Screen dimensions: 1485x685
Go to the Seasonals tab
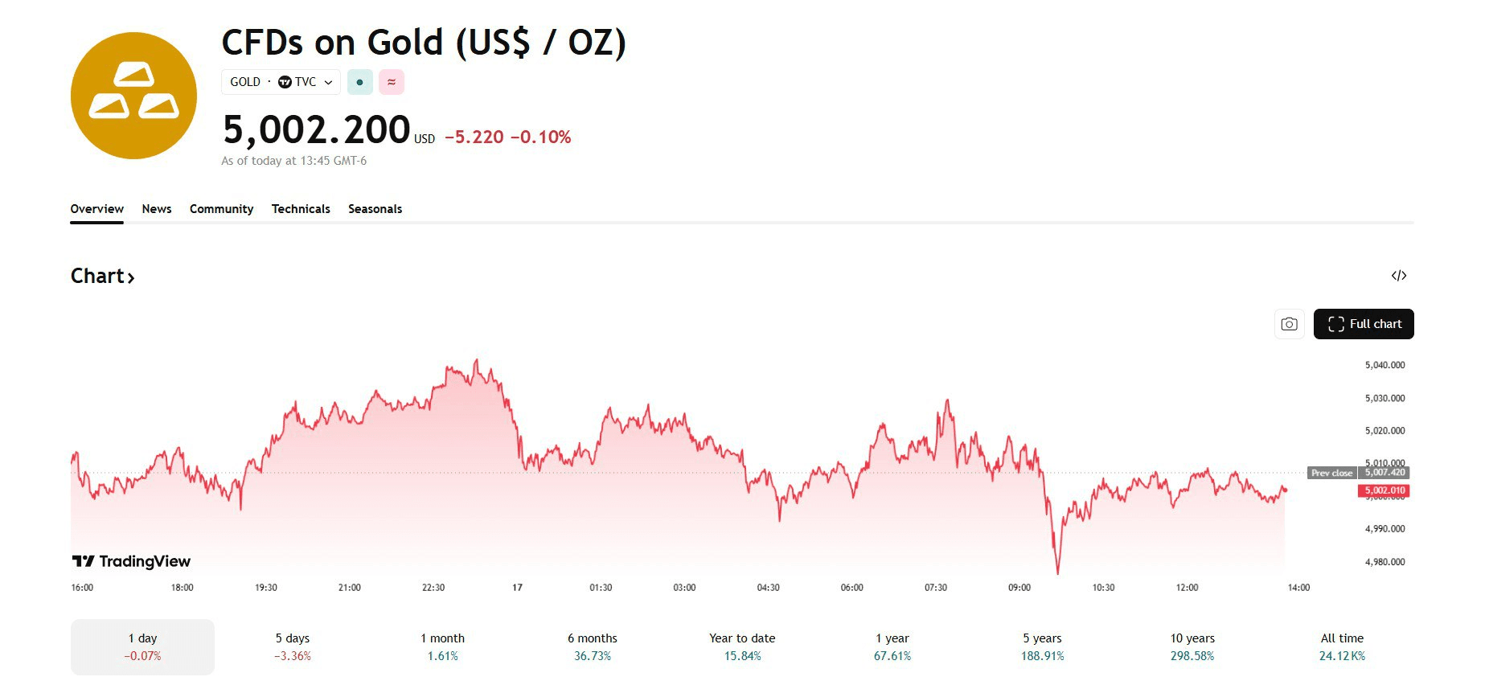click(x=375, y=209)
